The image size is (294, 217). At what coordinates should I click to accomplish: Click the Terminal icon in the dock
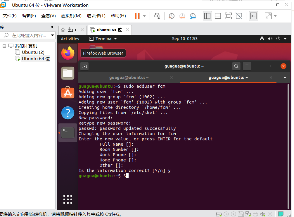click(x=68, y=133)
